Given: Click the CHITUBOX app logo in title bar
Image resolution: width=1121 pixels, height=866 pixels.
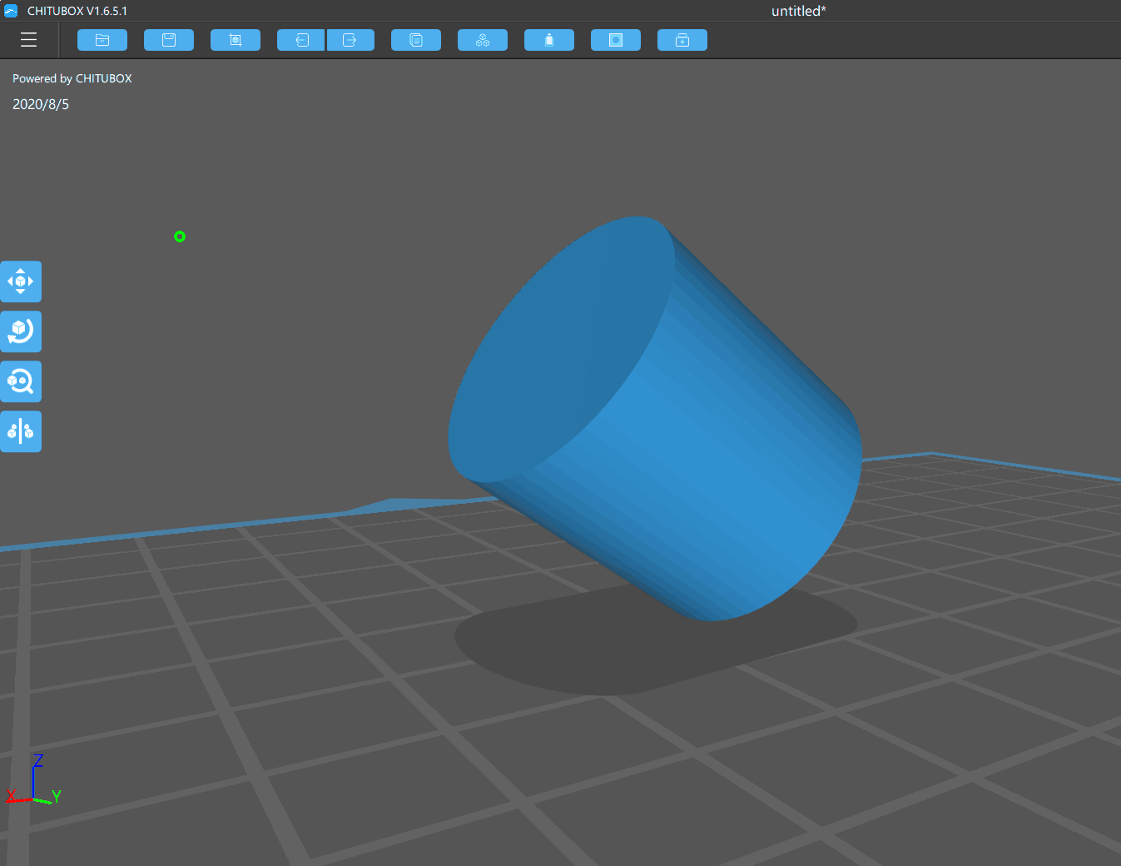Looking at the screenshot, I should (11, 11).
